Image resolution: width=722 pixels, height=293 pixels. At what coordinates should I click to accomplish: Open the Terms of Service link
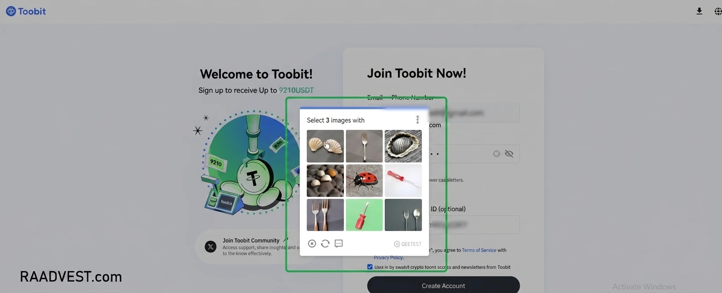pos(479,250)
